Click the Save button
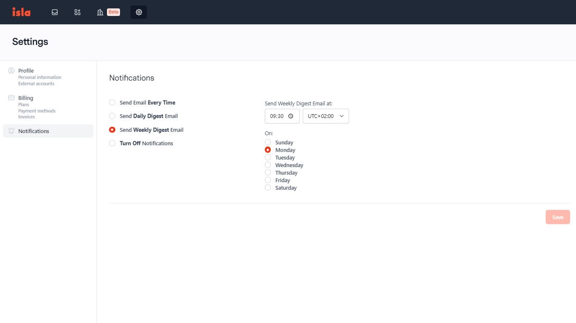Screen dimensions: 576x323 tap(557, 217)
